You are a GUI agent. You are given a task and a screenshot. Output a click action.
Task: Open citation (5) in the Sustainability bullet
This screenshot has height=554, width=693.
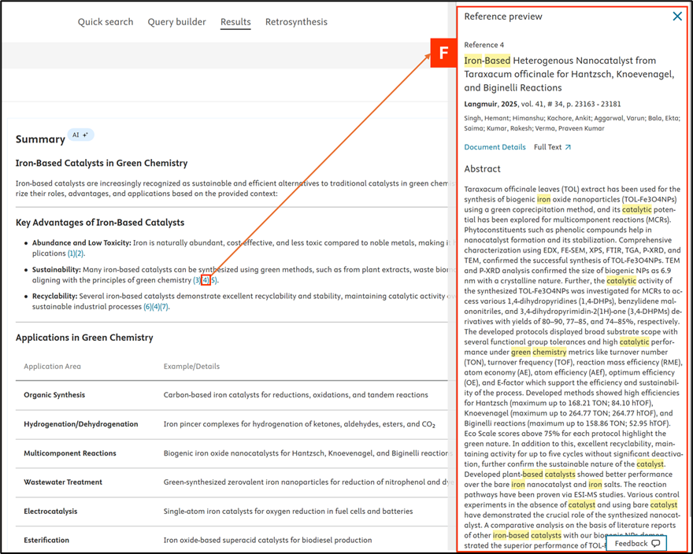pos(213,280)
